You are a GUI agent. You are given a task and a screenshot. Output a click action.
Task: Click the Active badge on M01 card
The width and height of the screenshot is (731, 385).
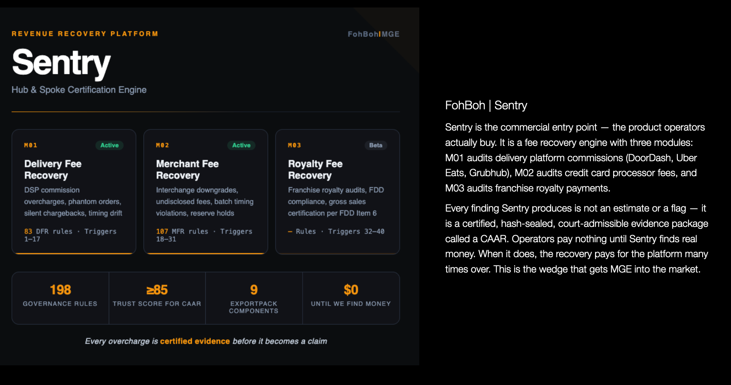(x=109, y=145)
